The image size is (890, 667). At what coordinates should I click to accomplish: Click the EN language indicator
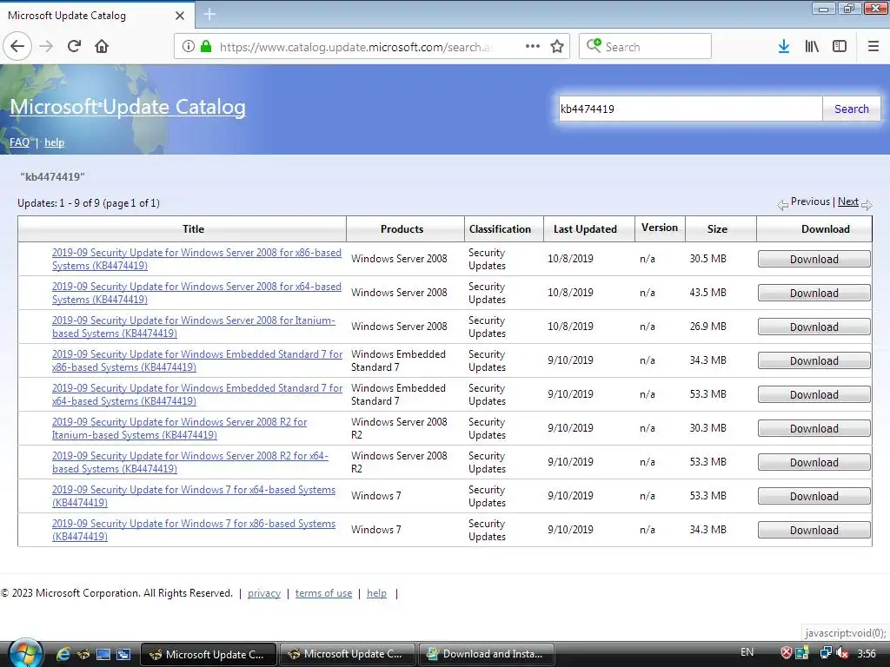pos(747,652)
